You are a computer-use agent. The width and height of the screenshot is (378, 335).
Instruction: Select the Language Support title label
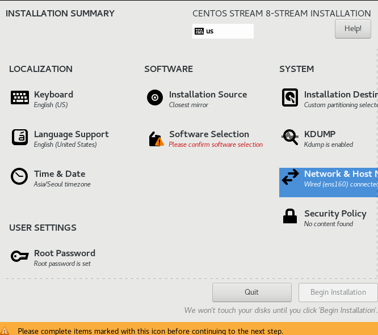pyautogui.click(x=72, y=134)
